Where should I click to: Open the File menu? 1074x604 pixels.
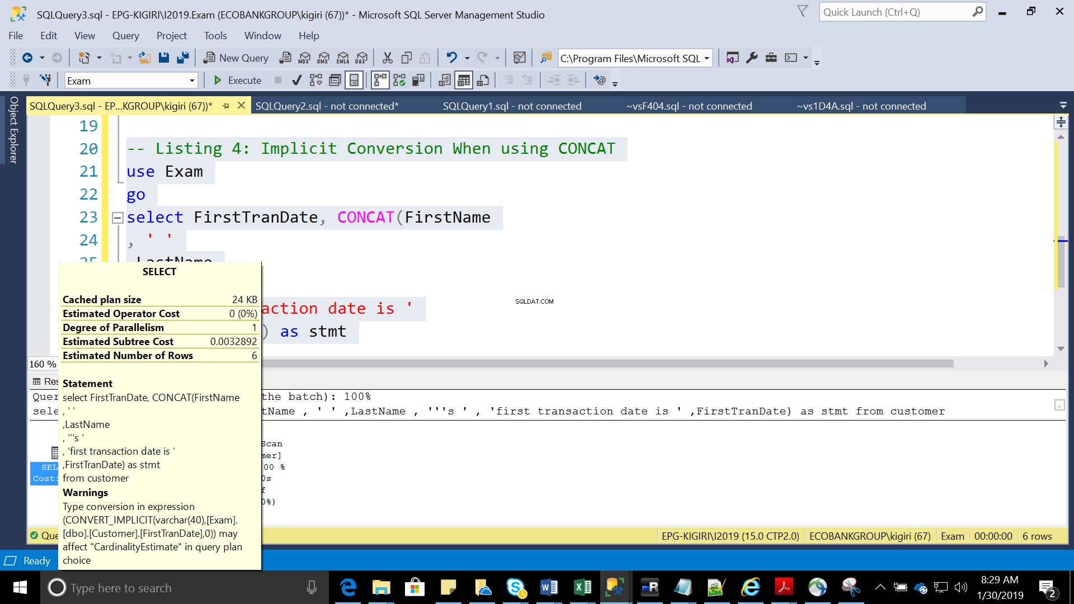(16, 35)
